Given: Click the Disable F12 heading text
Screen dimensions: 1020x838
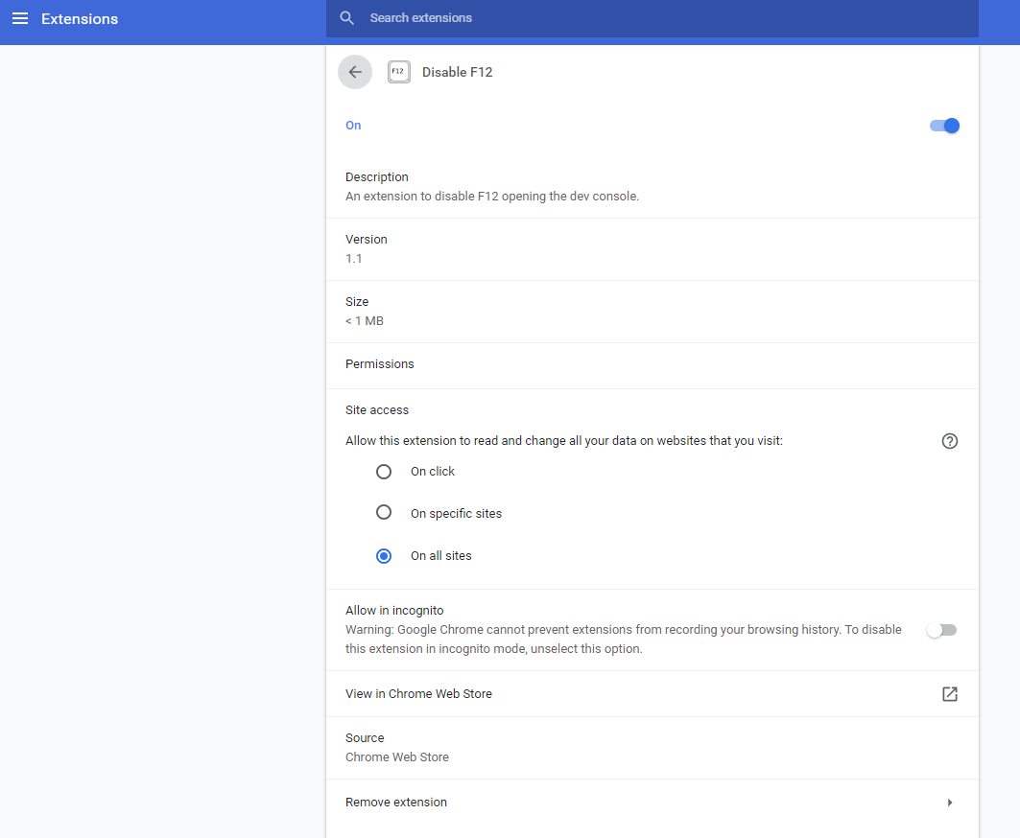Looking at the screenshot, I should pyautogui.click(x=457, y=72).
